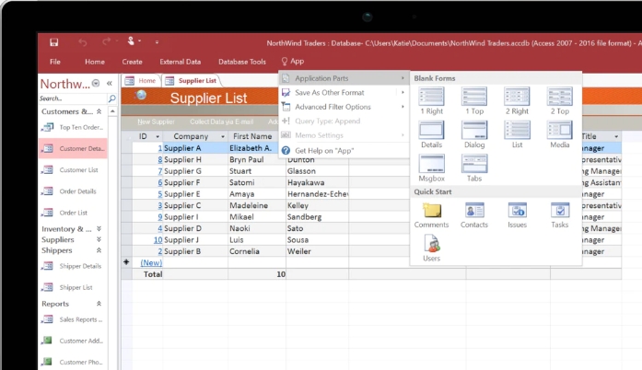The width and height of the screenshot is (642, 370).
Task: Click the navigation pane search magnifier
Action: 111,98
